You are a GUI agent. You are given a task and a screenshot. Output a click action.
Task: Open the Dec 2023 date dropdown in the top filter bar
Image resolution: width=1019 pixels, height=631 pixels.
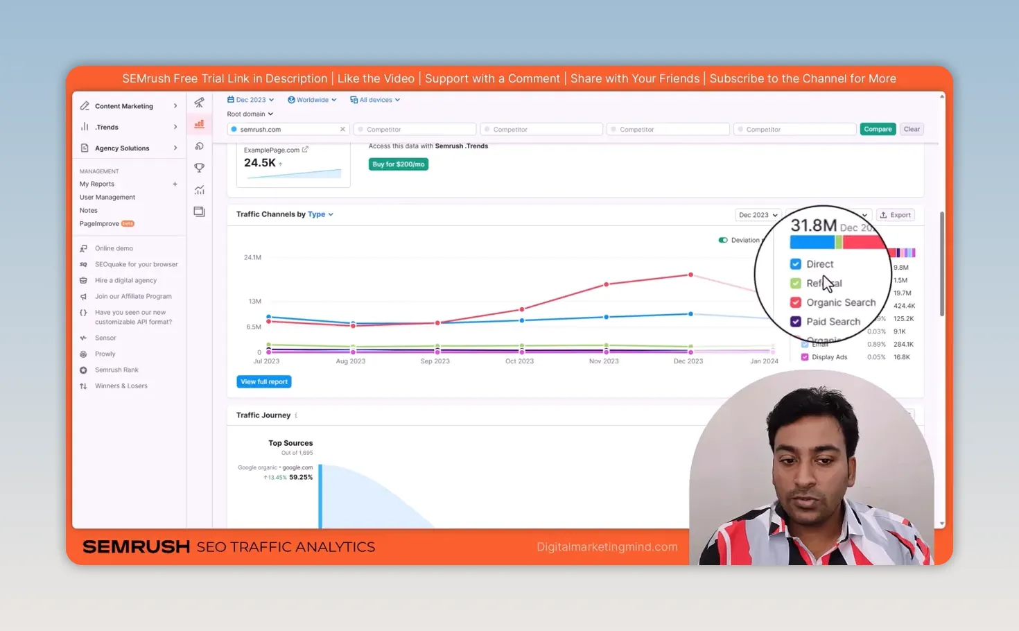(251, 100)
